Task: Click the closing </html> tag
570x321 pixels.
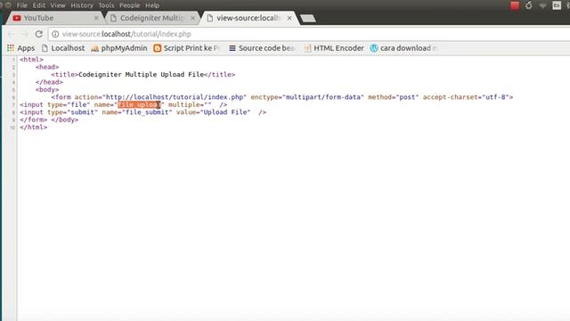Action: click(34, 128)
